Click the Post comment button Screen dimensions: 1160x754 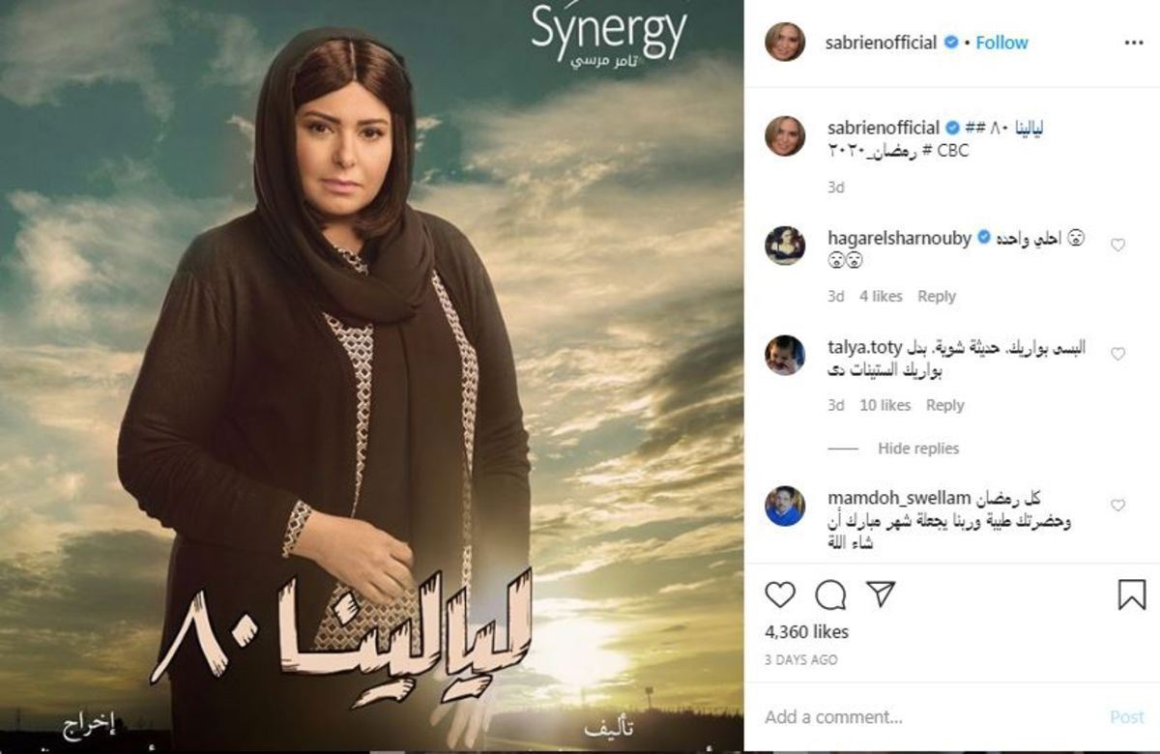(1127, 717)
